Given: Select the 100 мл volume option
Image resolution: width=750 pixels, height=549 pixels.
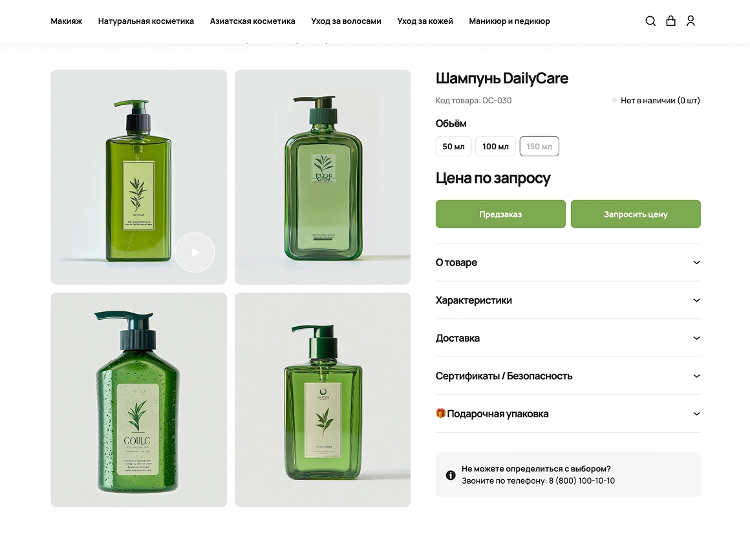Looking at the screenshot, I should tap(495, 146).
